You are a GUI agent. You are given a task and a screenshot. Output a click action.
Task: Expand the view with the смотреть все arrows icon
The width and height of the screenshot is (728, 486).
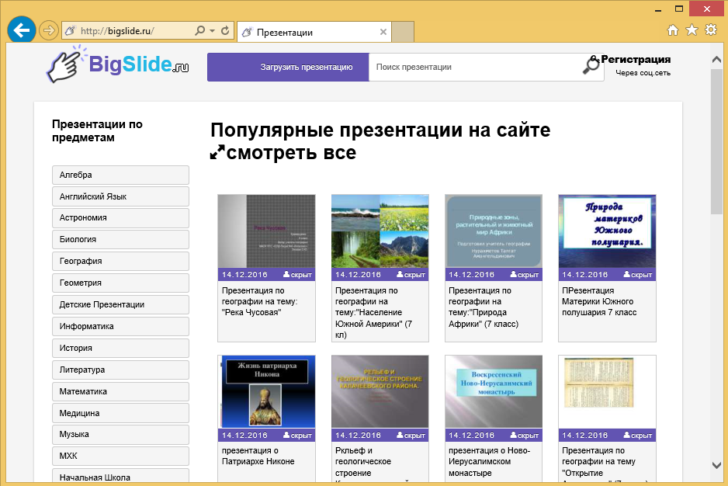point(218,153)
